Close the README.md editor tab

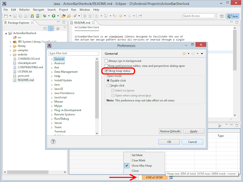coord(93,23)
